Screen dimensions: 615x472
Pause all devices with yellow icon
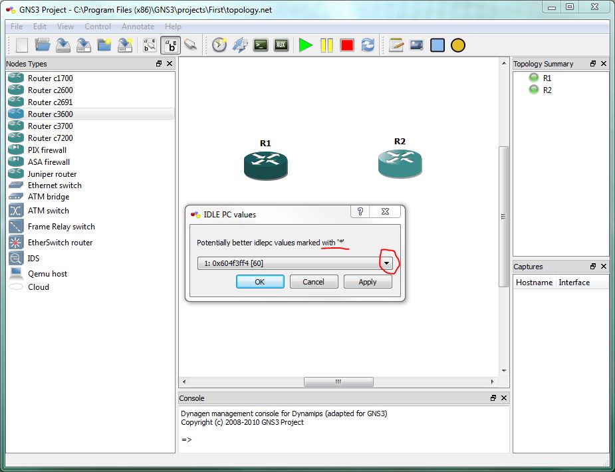tap(326, 45)
